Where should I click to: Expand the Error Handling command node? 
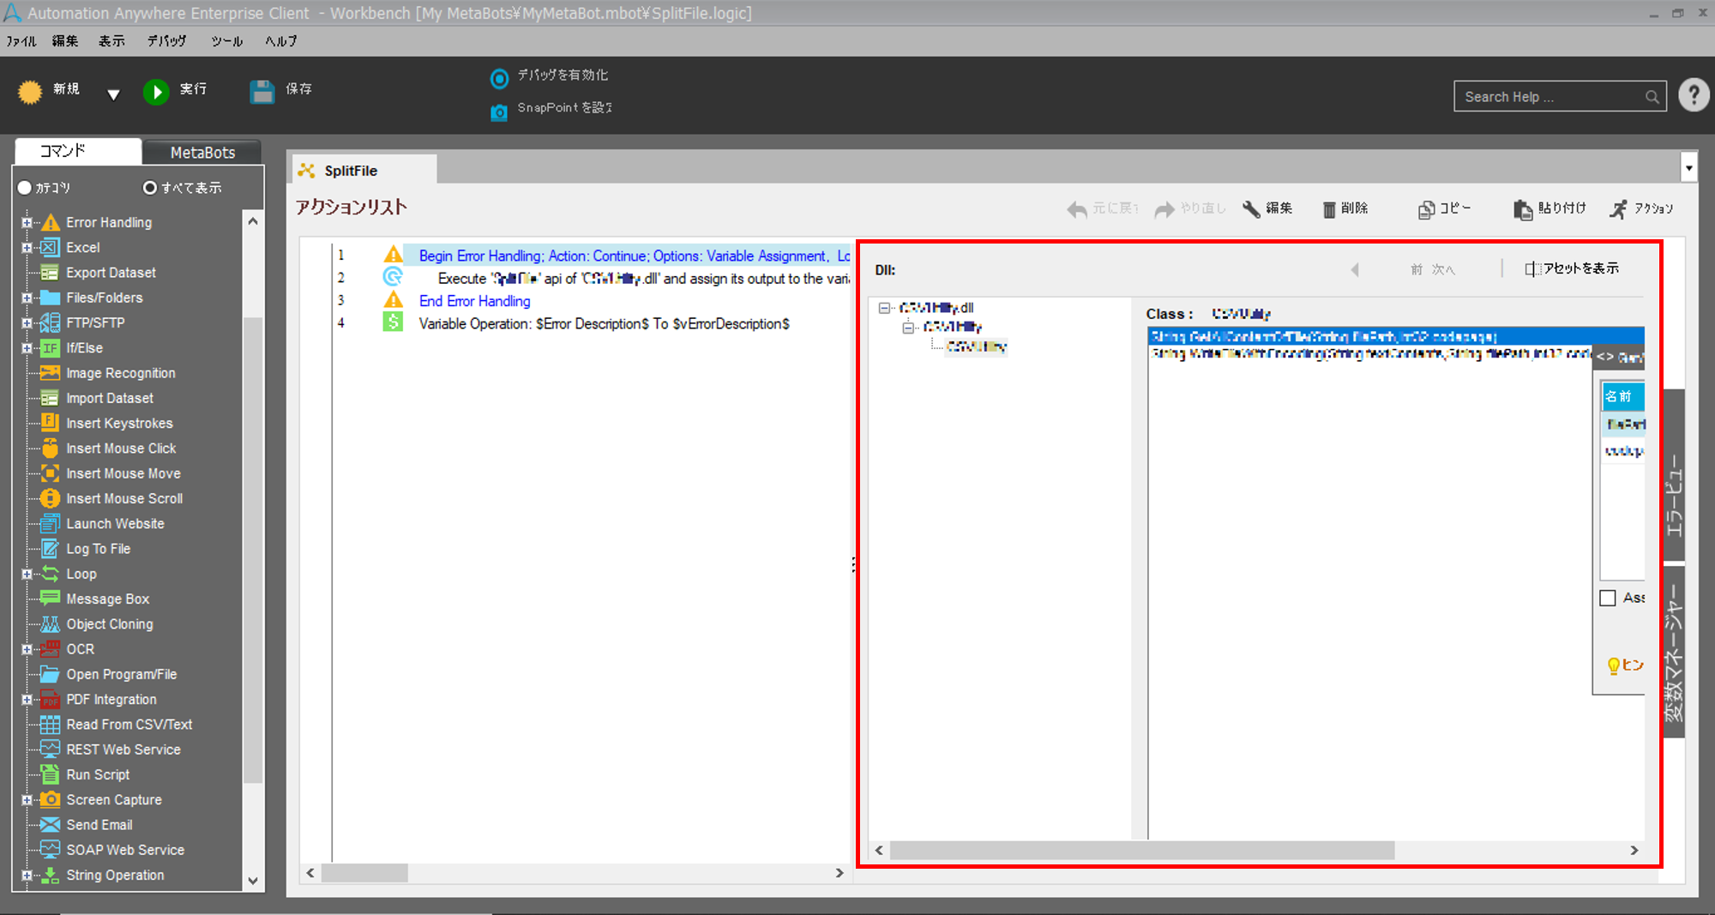coord(27,223)
